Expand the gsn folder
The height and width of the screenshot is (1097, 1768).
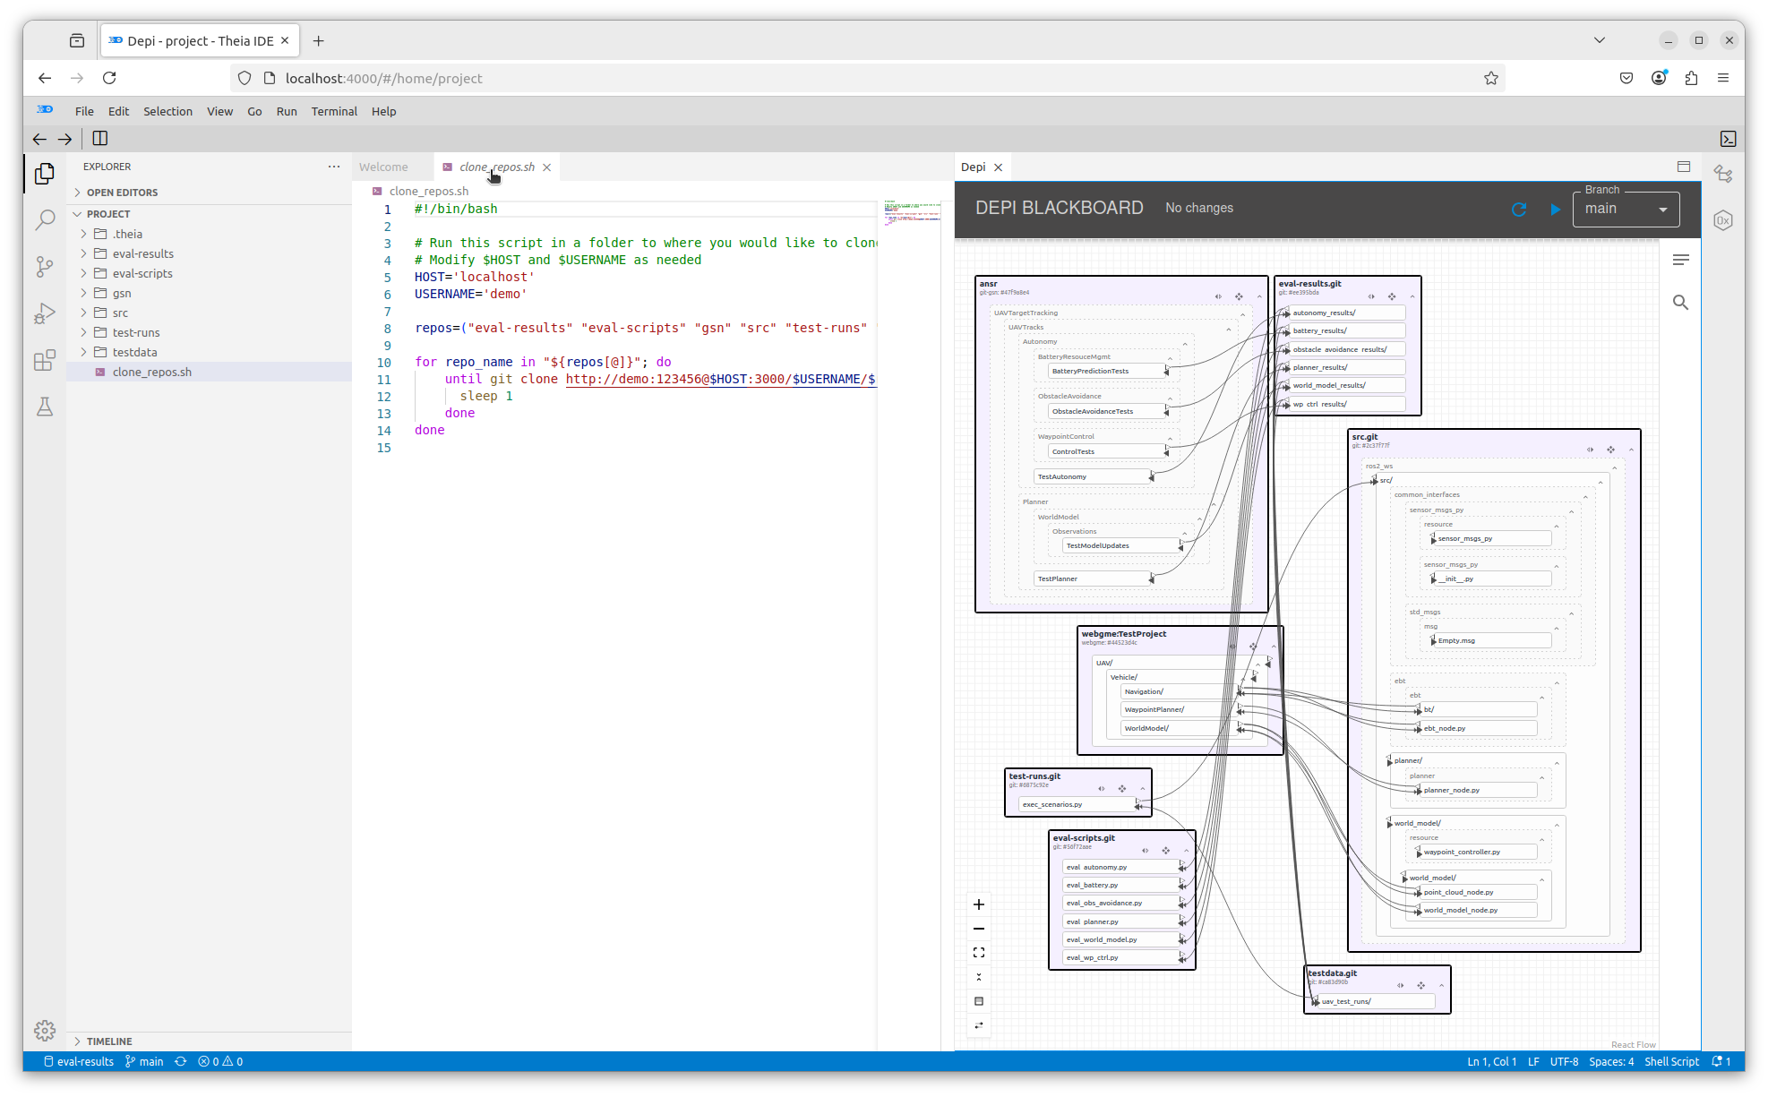122,294
